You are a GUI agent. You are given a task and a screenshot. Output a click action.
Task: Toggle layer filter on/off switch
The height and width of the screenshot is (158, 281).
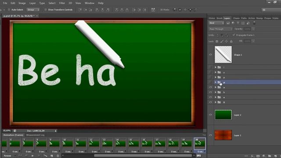click(254, 23)
